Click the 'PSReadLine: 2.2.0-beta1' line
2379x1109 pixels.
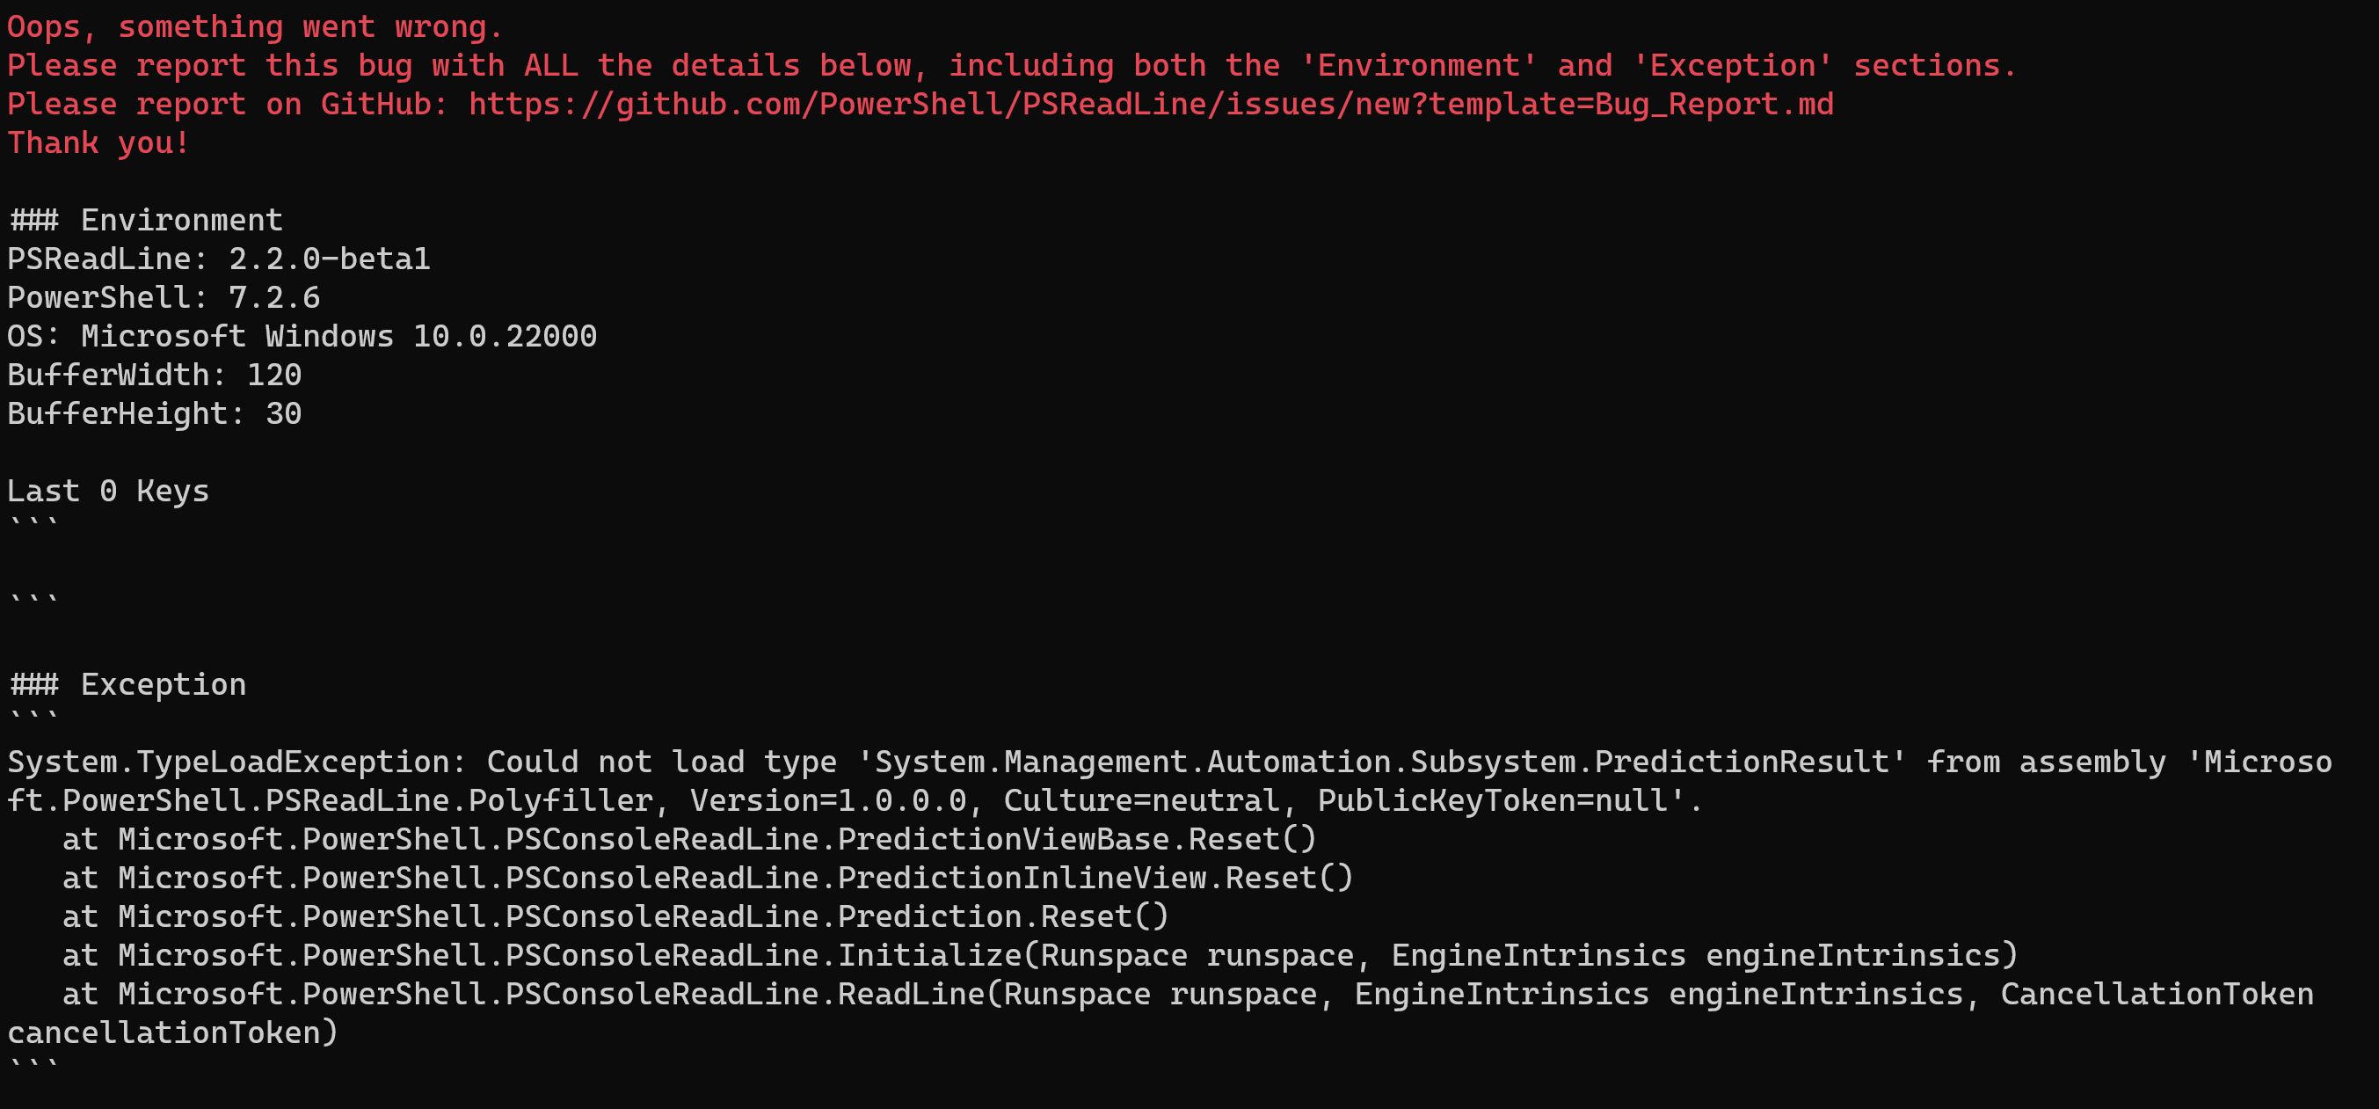coord(219,259)
